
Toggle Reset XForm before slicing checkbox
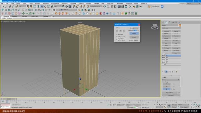coord(117,39)
